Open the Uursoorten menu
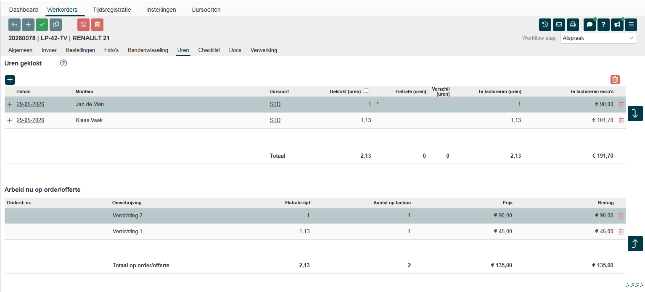This screenshot has width=645, height=292. pos(206,10)
